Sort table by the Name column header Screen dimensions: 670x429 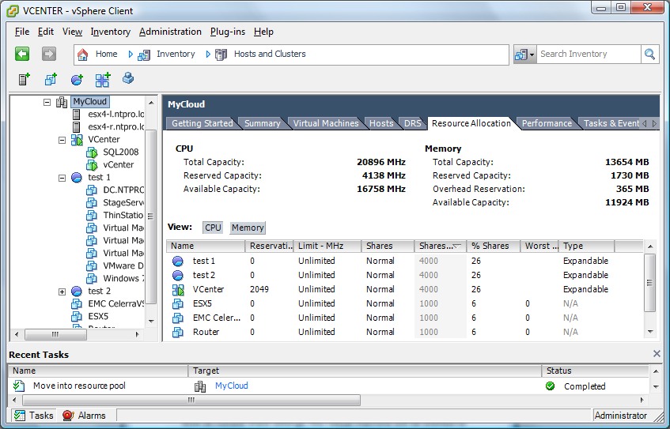206,246
